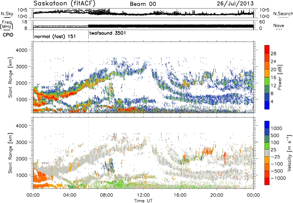Select the Beam 00 label
The width and height of the screenshot is (293, 203).
[x=143, y=4]
